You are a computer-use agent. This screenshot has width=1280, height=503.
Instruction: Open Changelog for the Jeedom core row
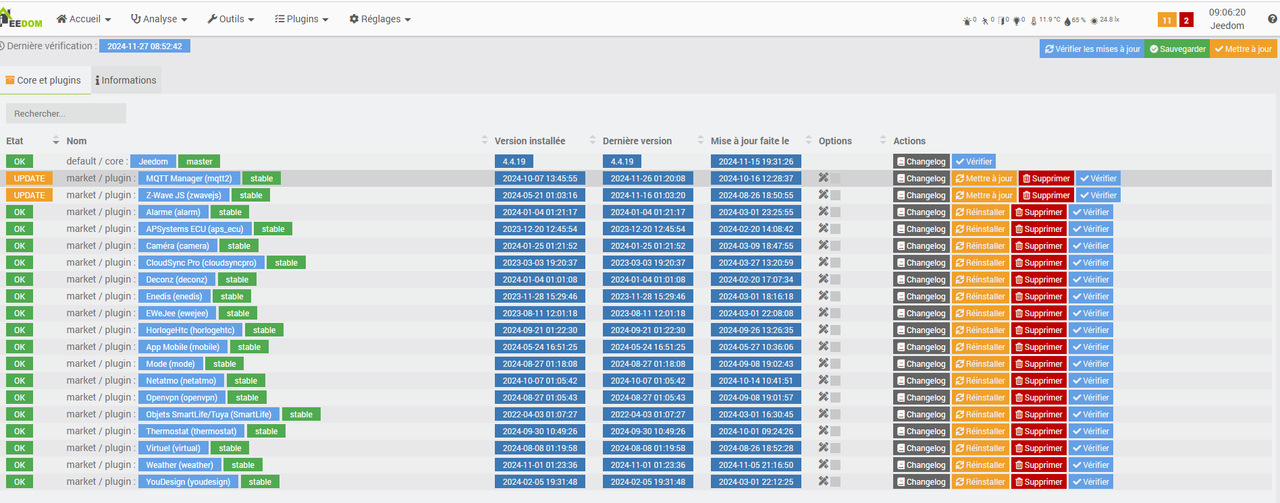click(922, 161)
